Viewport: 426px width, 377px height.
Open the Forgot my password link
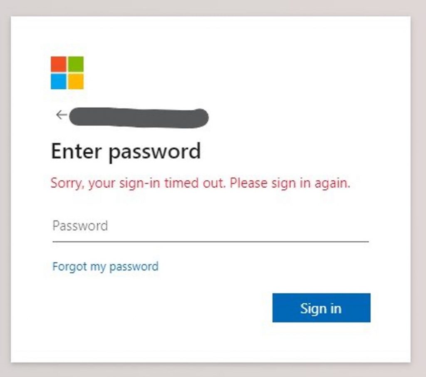[x=105, y=266]
